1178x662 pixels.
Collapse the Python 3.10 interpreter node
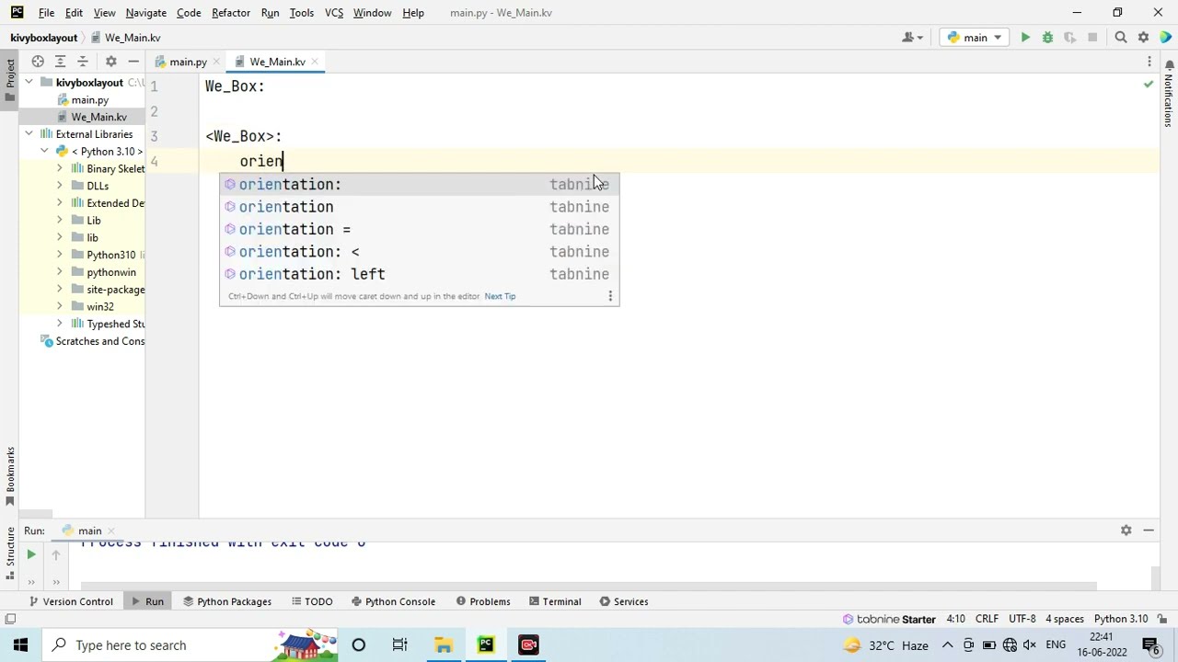click(44, 151)
